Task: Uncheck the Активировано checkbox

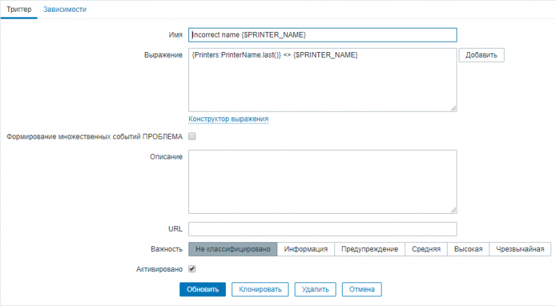Action: pos(193,269)
